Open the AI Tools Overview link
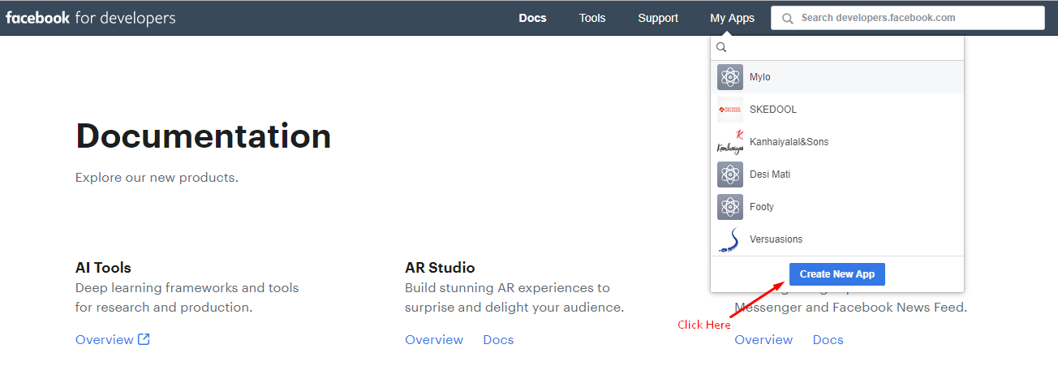Image resolution: width=1058 pixels, height=379 pixels. click(x=105, y=339)
